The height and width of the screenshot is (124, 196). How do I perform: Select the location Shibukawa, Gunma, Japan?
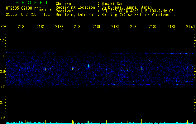click(127, 7)
